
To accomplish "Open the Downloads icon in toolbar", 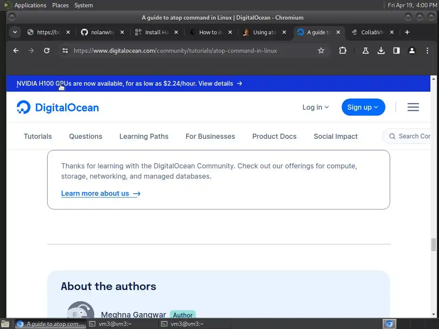I will click(x=381, y=51).
